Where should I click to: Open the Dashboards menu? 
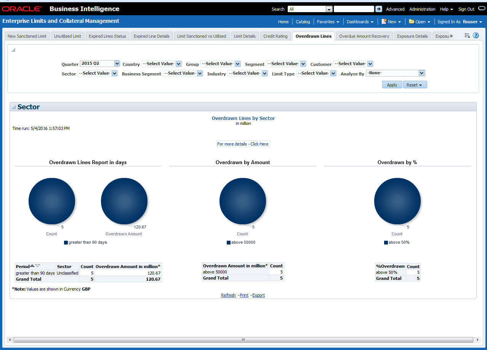coord(360,22)
